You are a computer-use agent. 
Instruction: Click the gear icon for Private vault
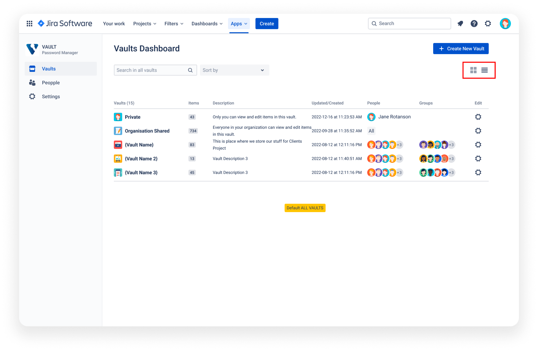click(x=478, y=117)
